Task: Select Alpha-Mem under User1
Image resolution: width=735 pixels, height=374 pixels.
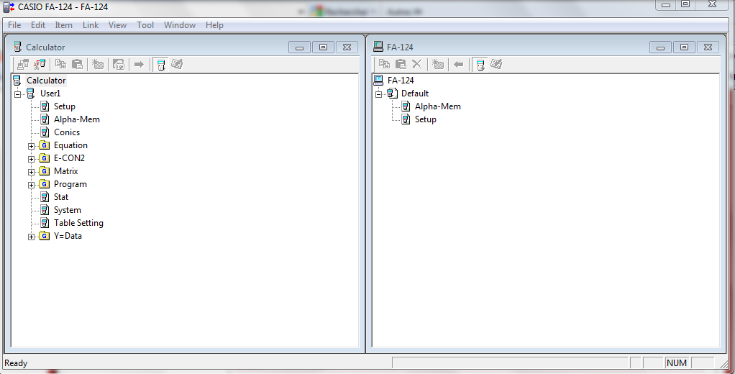Action: (x=76, y=119)
